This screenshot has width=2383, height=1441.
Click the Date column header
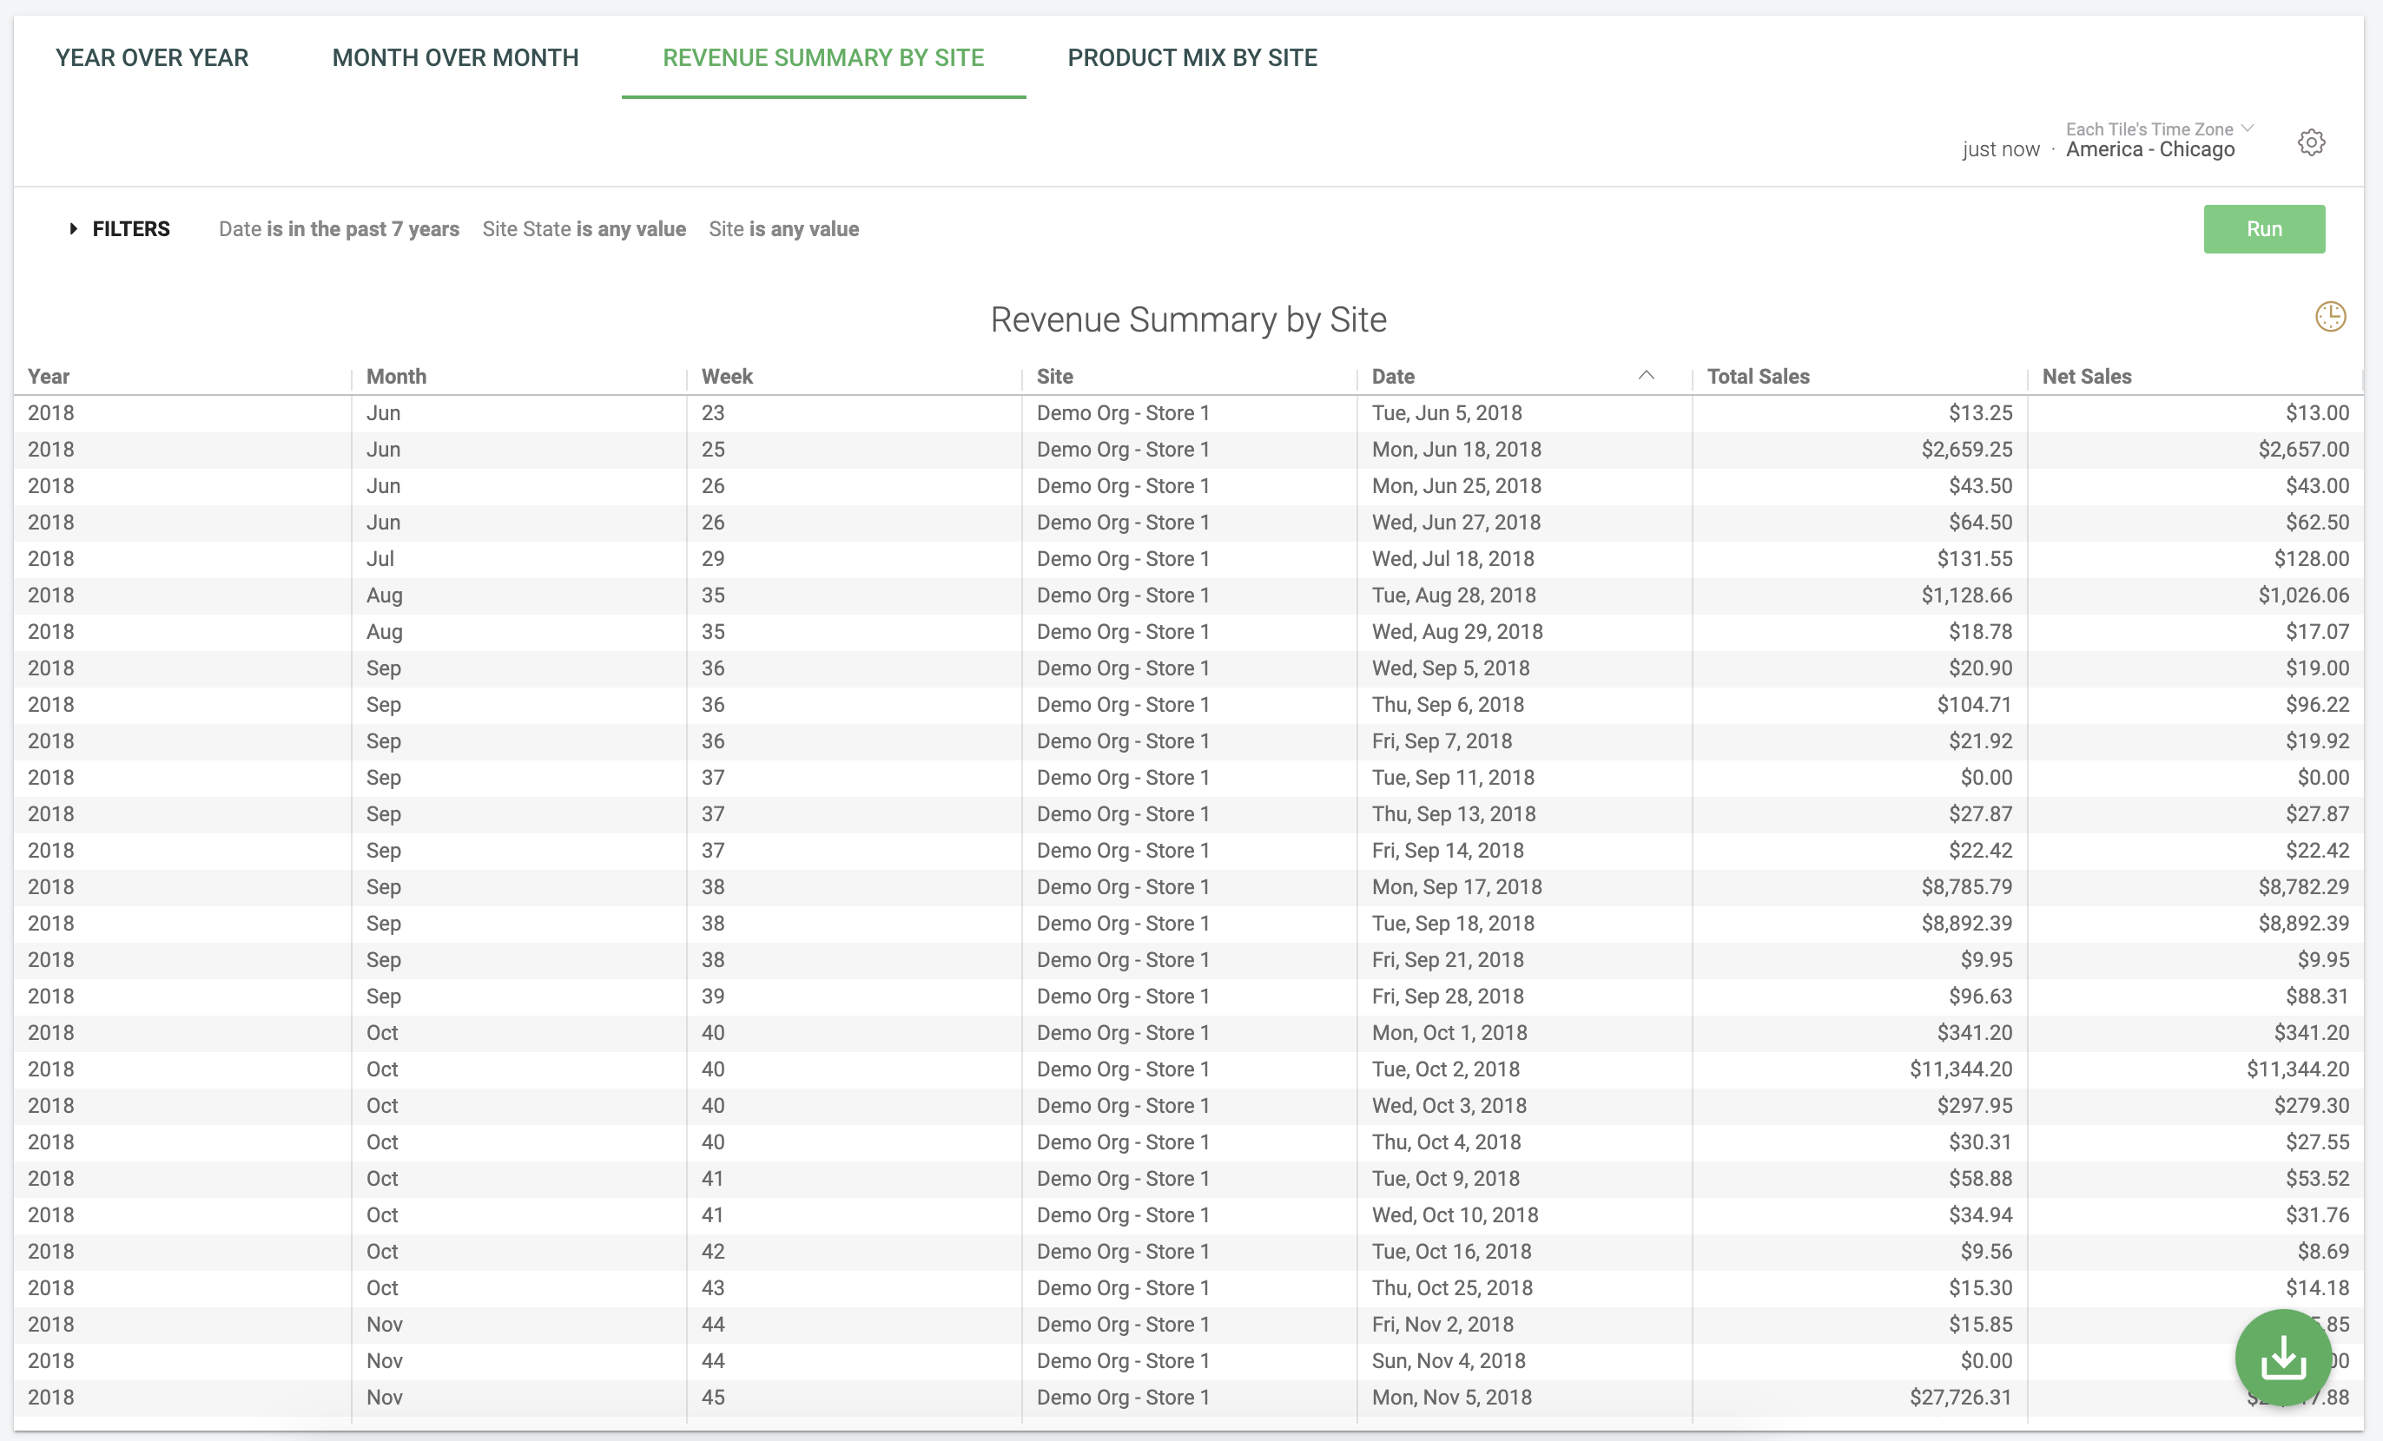pos(1393,376)
